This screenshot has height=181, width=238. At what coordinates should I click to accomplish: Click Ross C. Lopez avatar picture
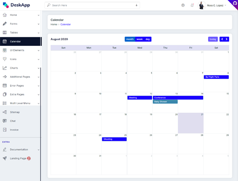[202, 5]
